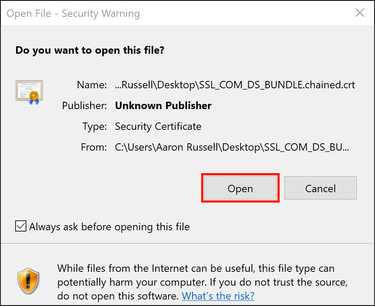Click the "Always ask before opening this file" label
375x306 pixels.
(x=109, y=227)
